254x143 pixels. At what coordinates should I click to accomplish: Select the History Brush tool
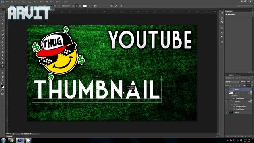coord(2,45)
